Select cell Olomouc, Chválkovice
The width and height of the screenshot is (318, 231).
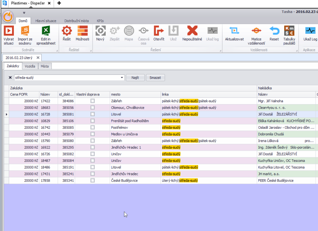pyautogui.click(x=135, y=108)
